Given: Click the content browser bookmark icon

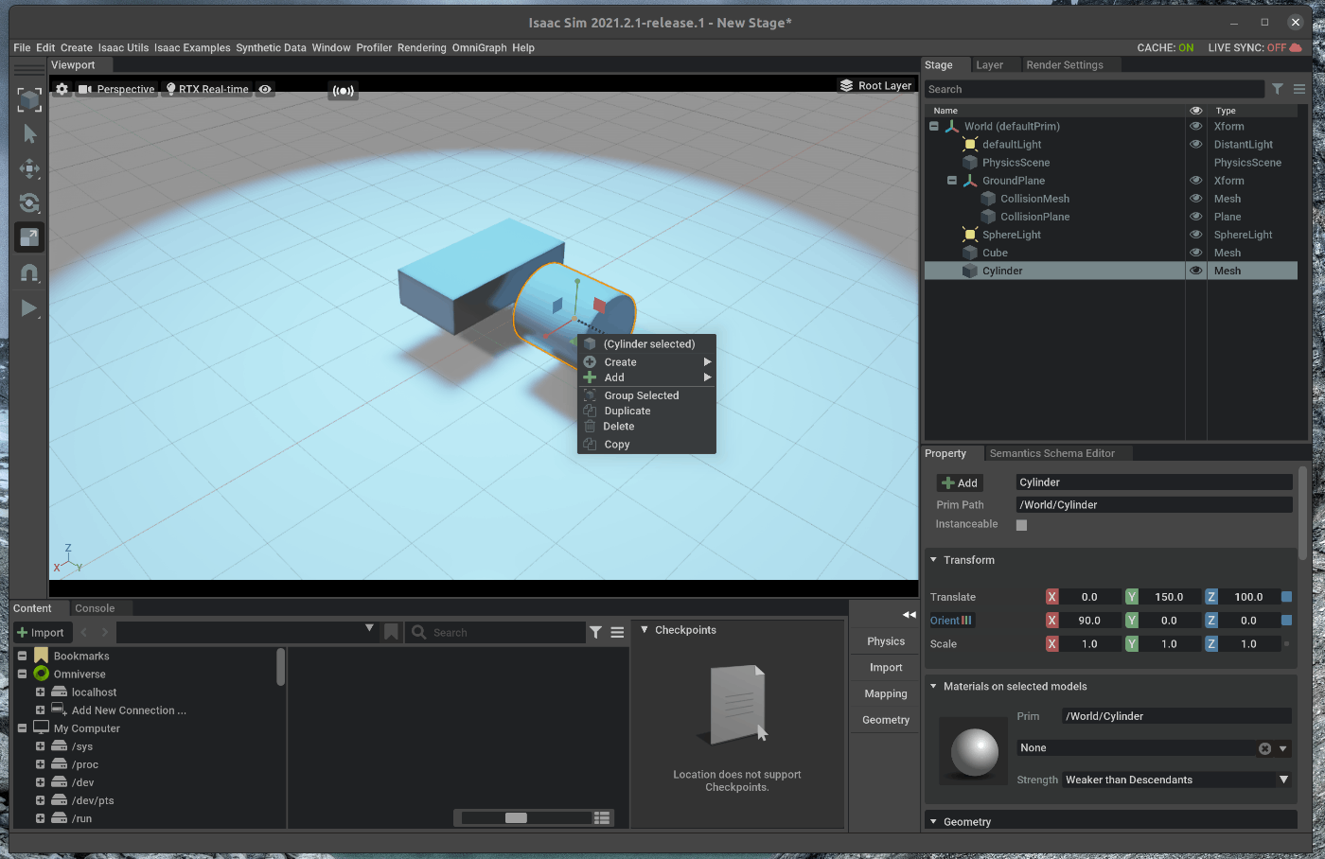Looking at the screenshot, I should coord(391,632).
